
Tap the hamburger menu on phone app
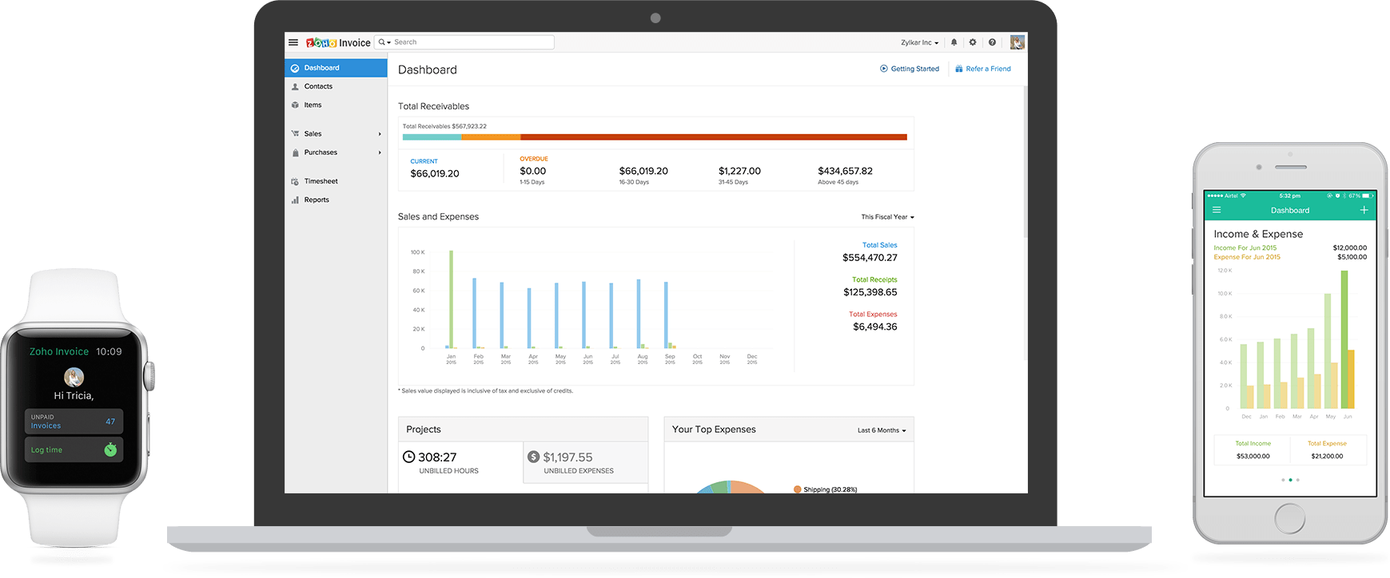tap(1217, 210)
